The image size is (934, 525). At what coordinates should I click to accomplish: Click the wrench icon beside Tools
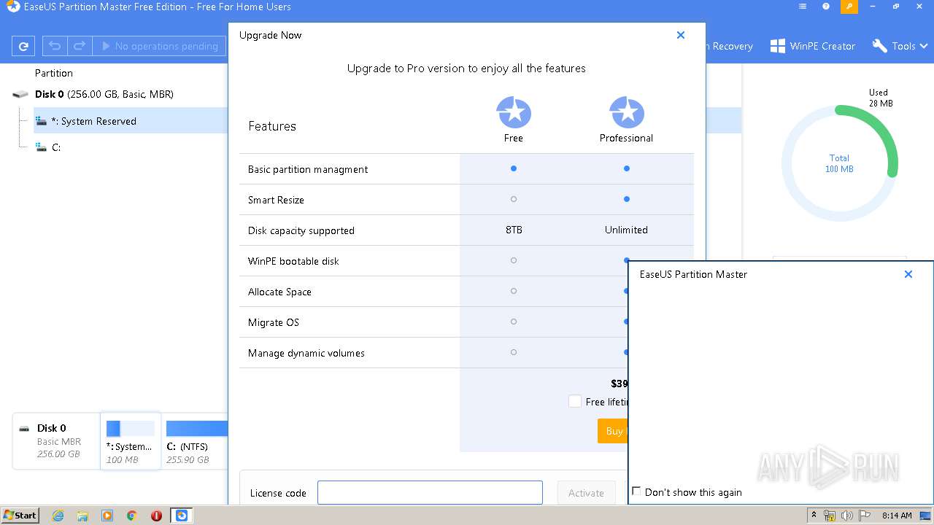click(879, 46)
